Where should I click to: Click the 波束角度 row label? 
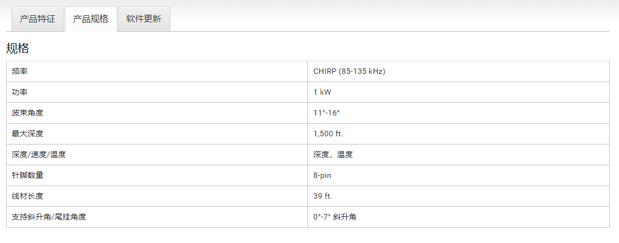point(27,113)
